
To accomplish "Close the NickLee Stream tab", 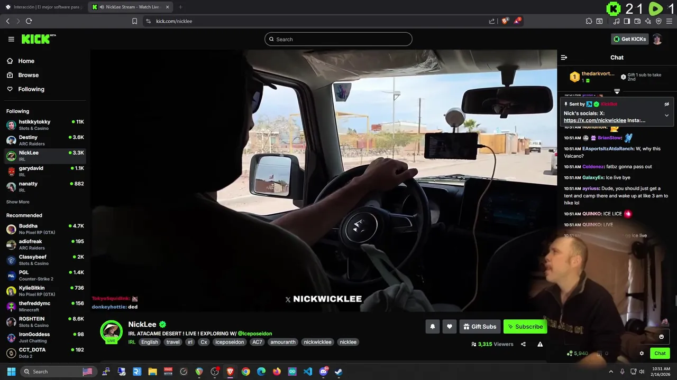I will pyautogui.click(x=168, y=7).
